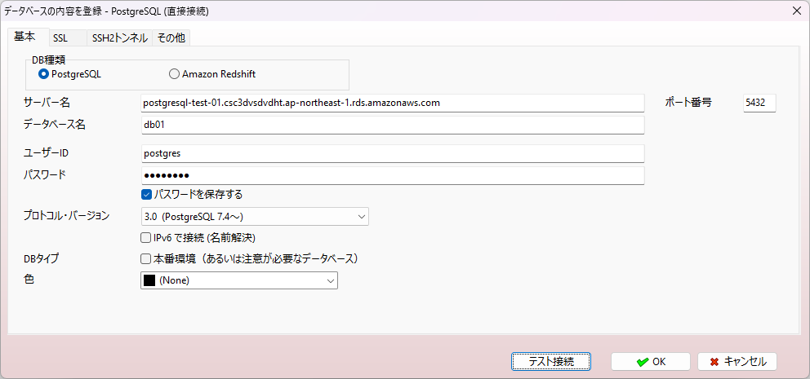
Task: Click the black color swatch in 色 dropdown
Action: click(149, 280)
